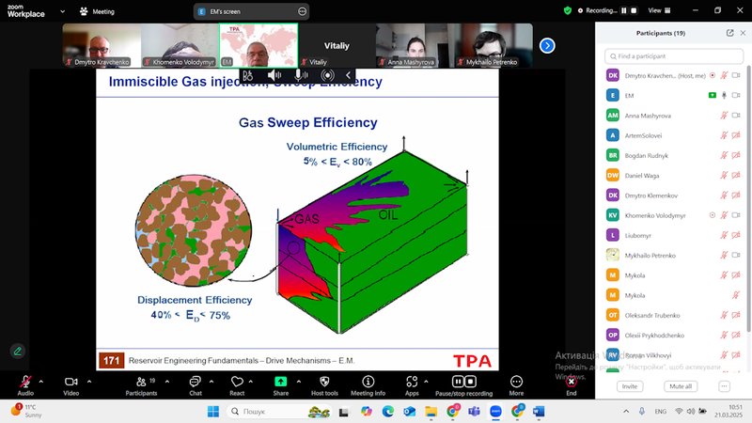Screen dimensions: 752x423
Task: Open Windows Start menu
Action: pos(213,412)
